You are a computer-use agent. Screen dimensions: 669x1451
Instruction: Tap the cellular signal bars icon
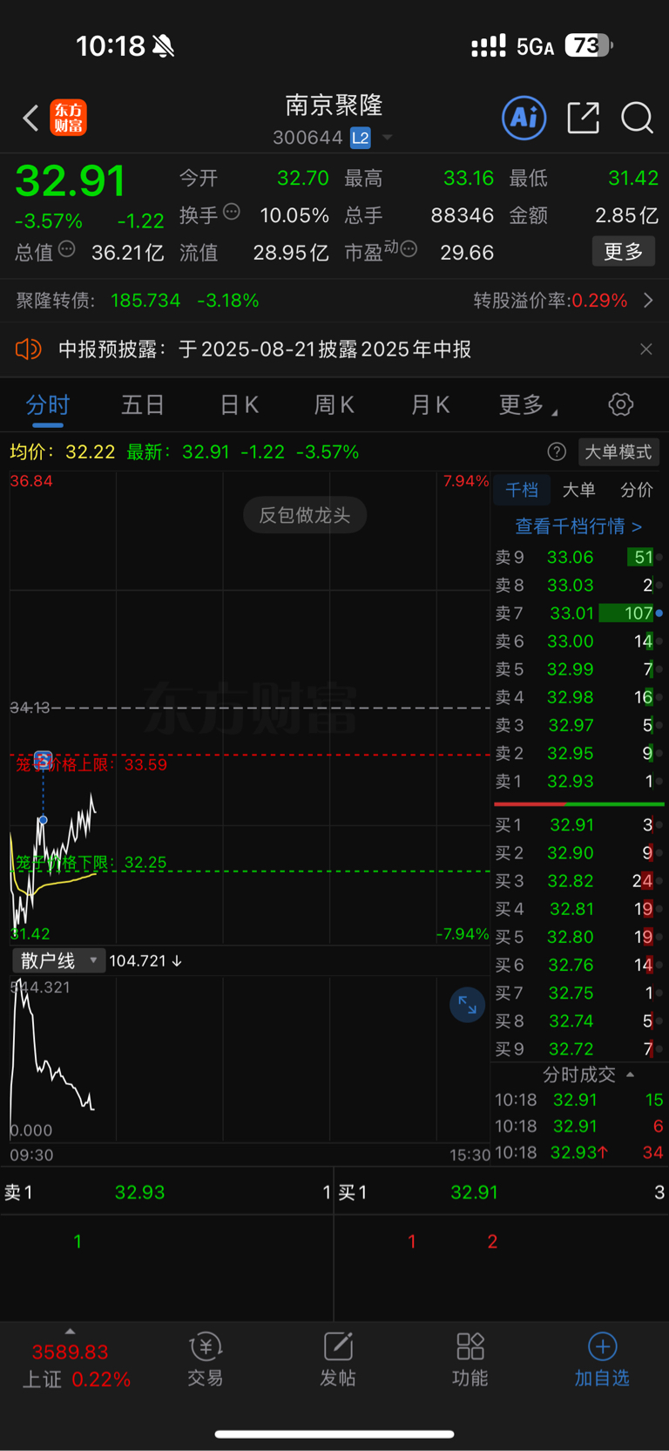pyautogui.click(x=489, y=46)
